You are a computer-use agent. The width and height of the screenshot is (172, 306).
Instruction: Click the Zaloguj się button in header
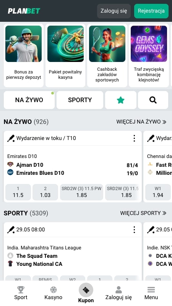coord(114,11)
